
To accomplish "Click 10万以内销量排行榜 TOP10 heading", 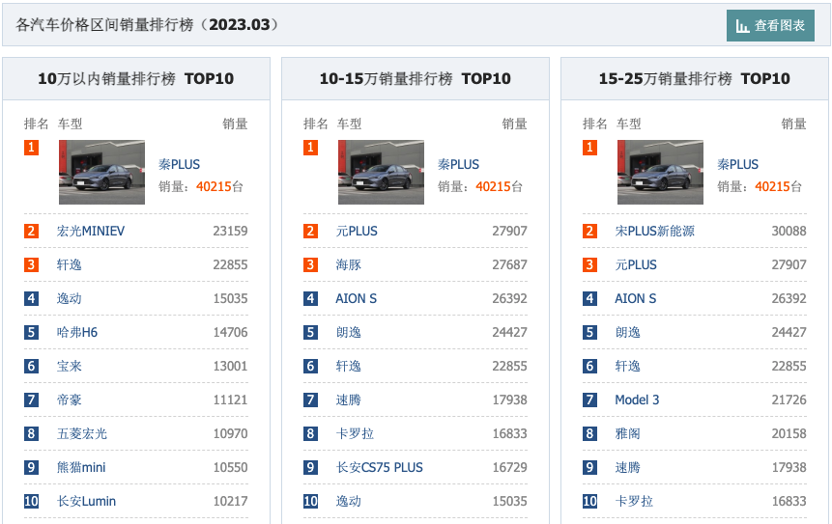I will (136, 79).
